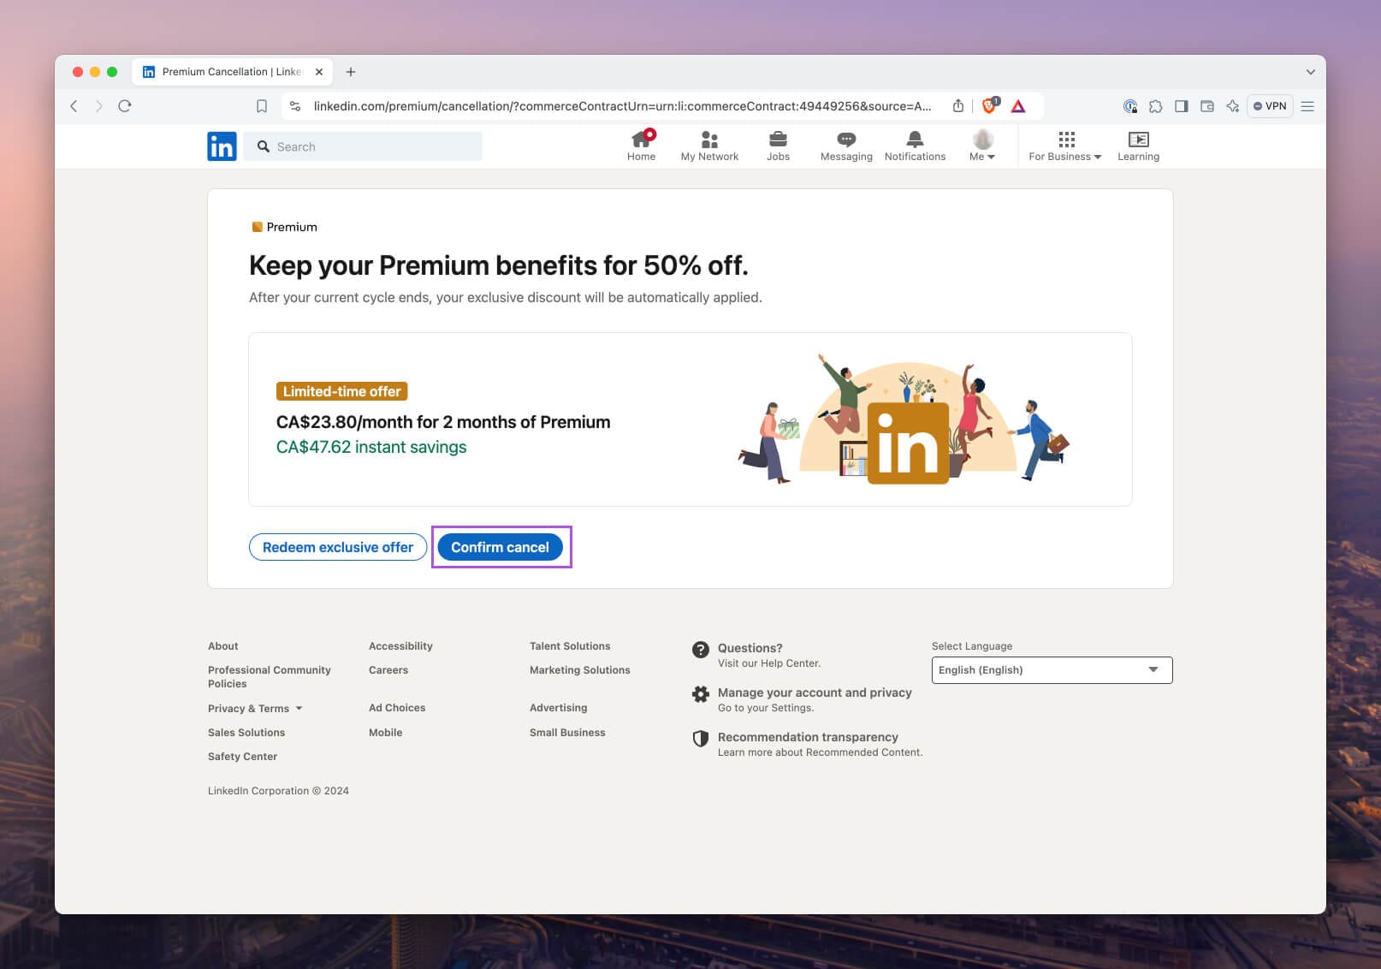Click the Questions? help center link
This screenshot has height=969, width=1381.
pos(750,648)
